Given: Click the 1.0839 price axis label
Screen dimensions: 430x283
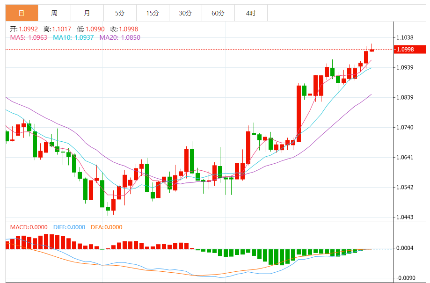Looking at the screenshot, I should [x=405, y=97].
